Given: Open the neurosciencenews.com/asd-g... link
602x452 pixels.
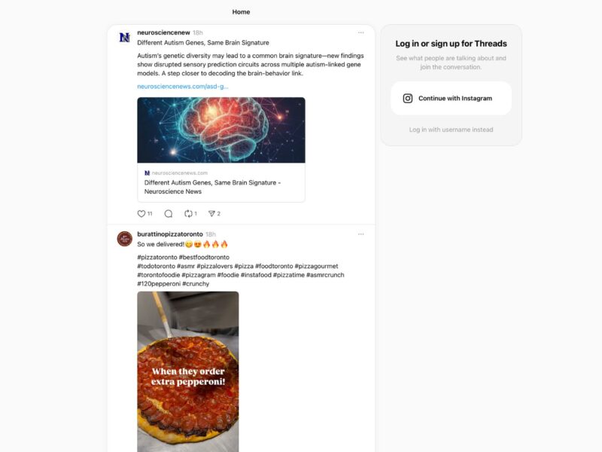Looking at the screenshot, I should click(x=183, y=87).
